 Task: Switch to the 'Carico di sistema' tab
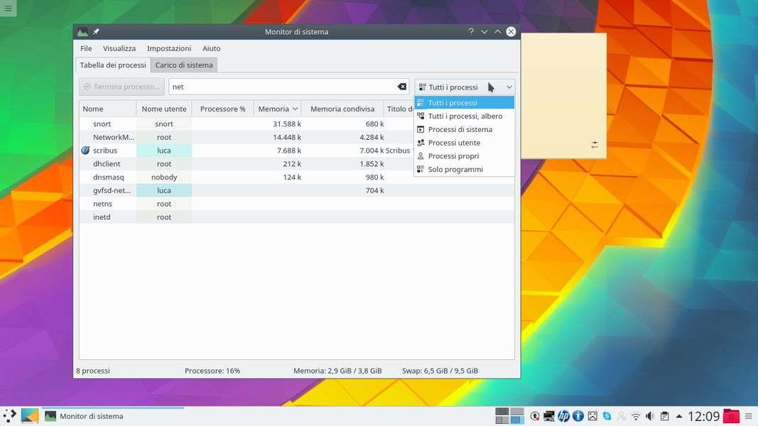pos(184,65)
